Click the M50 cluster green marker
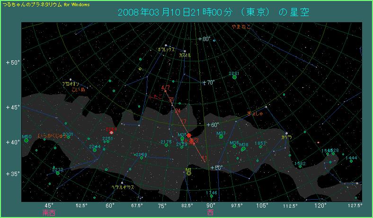373x218 pixels. click(27, 140)
